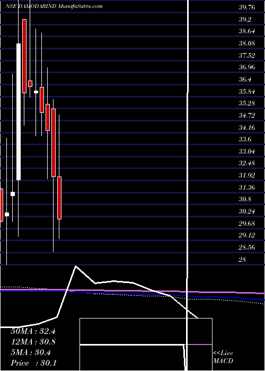This screenshot has height=371, width=265.
Task: Click the 38.08 price axis label
Action: tap(247, 43)
